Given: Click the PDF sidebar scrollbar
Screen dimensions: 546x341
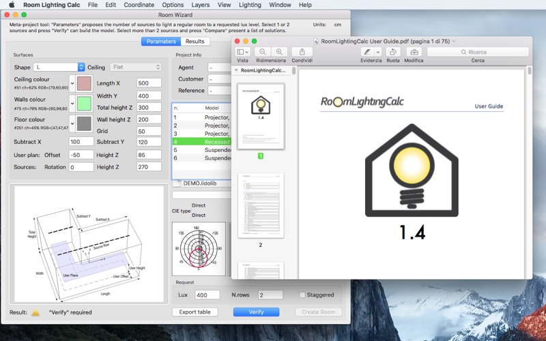Looking at the screenshot, I should pos(294,71).
